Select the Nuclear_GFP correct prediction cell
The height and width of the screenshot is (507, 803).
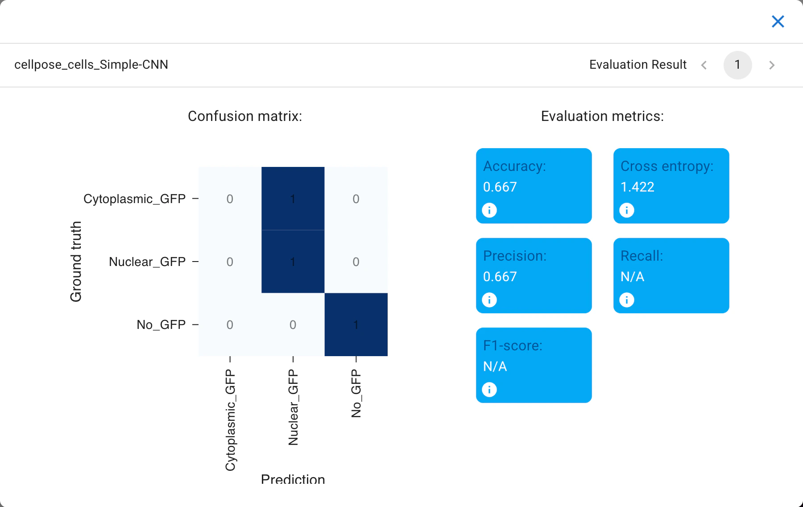[x=293, y=262]
